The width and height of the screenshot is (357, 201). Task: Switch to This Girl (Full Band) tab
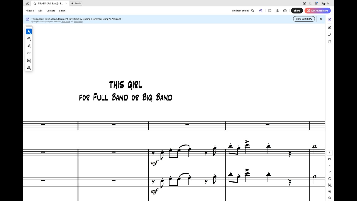(x=50, y=3)
